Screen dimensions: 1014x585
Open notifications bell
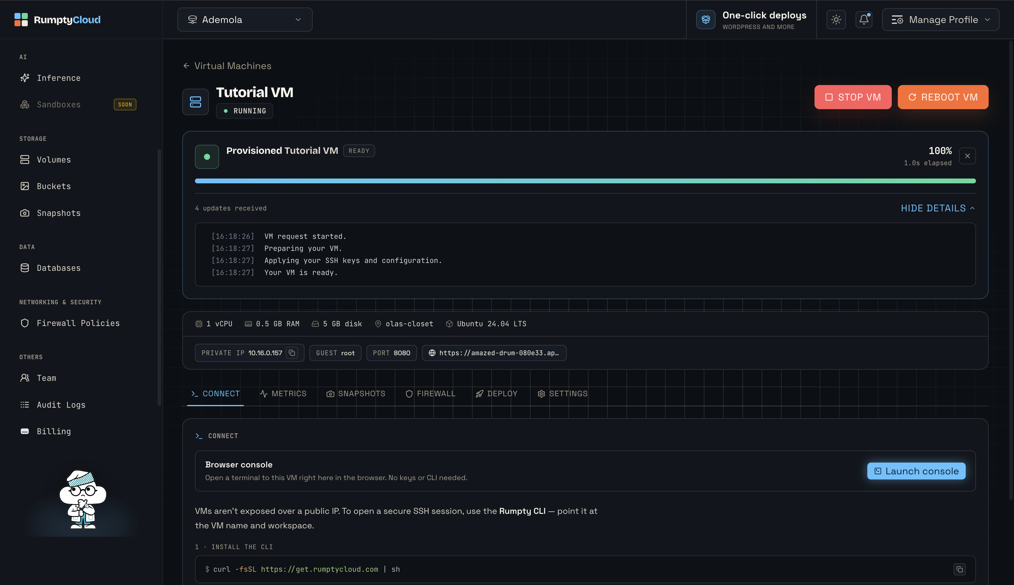pyautogui.click(x=864, y=20)
